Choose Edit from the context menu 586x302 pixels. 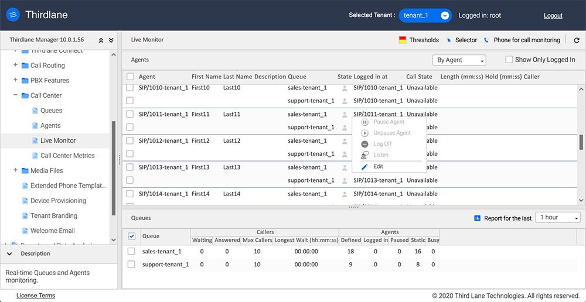pyautogui.click(x=378, y=167)
